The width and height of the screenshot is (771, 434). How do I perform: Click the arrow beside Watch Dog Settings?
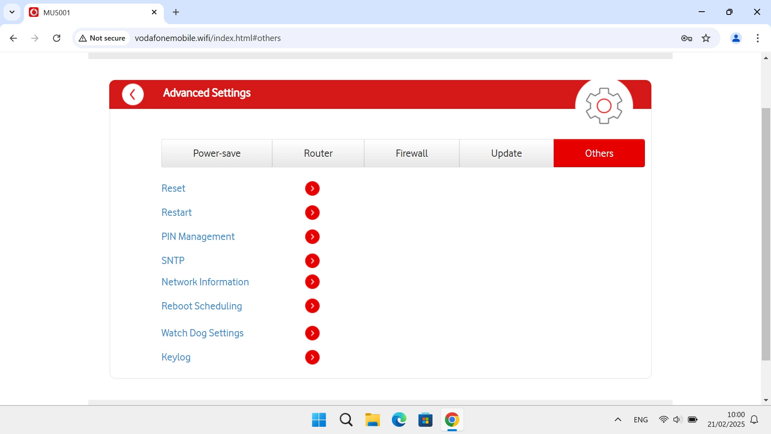click(x=312, y=333)
